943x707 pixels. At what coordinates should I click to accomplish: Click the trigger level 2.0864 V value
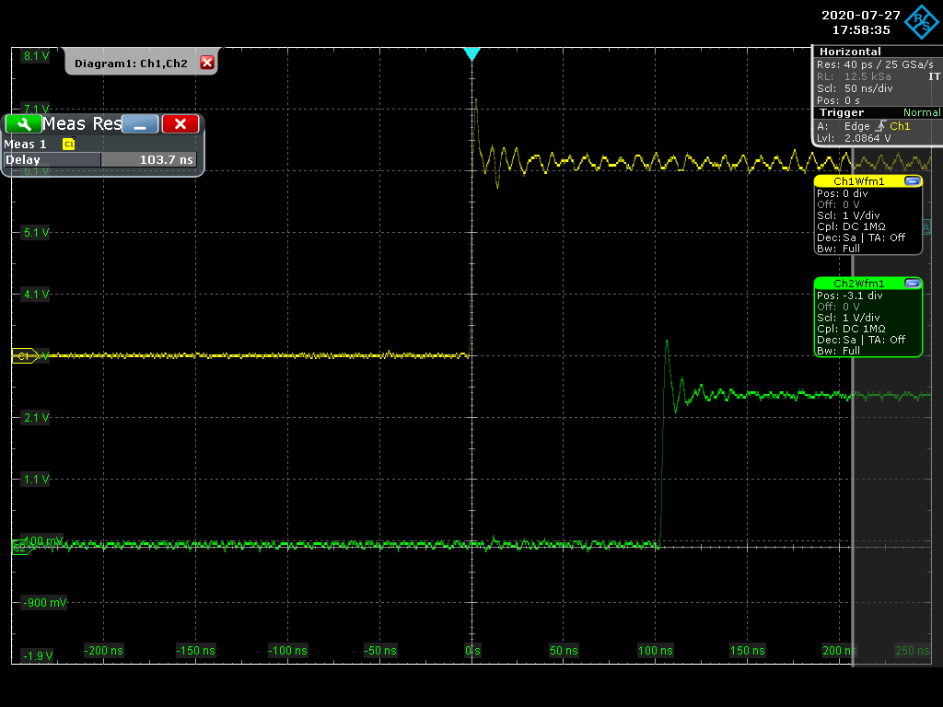coord(866,138)
